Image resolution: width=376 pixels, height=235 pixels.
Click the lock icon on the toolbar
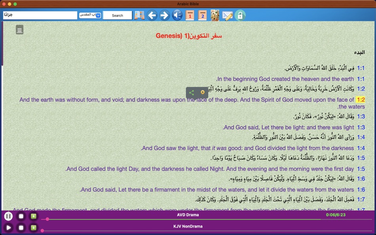(x=240, y=15)
